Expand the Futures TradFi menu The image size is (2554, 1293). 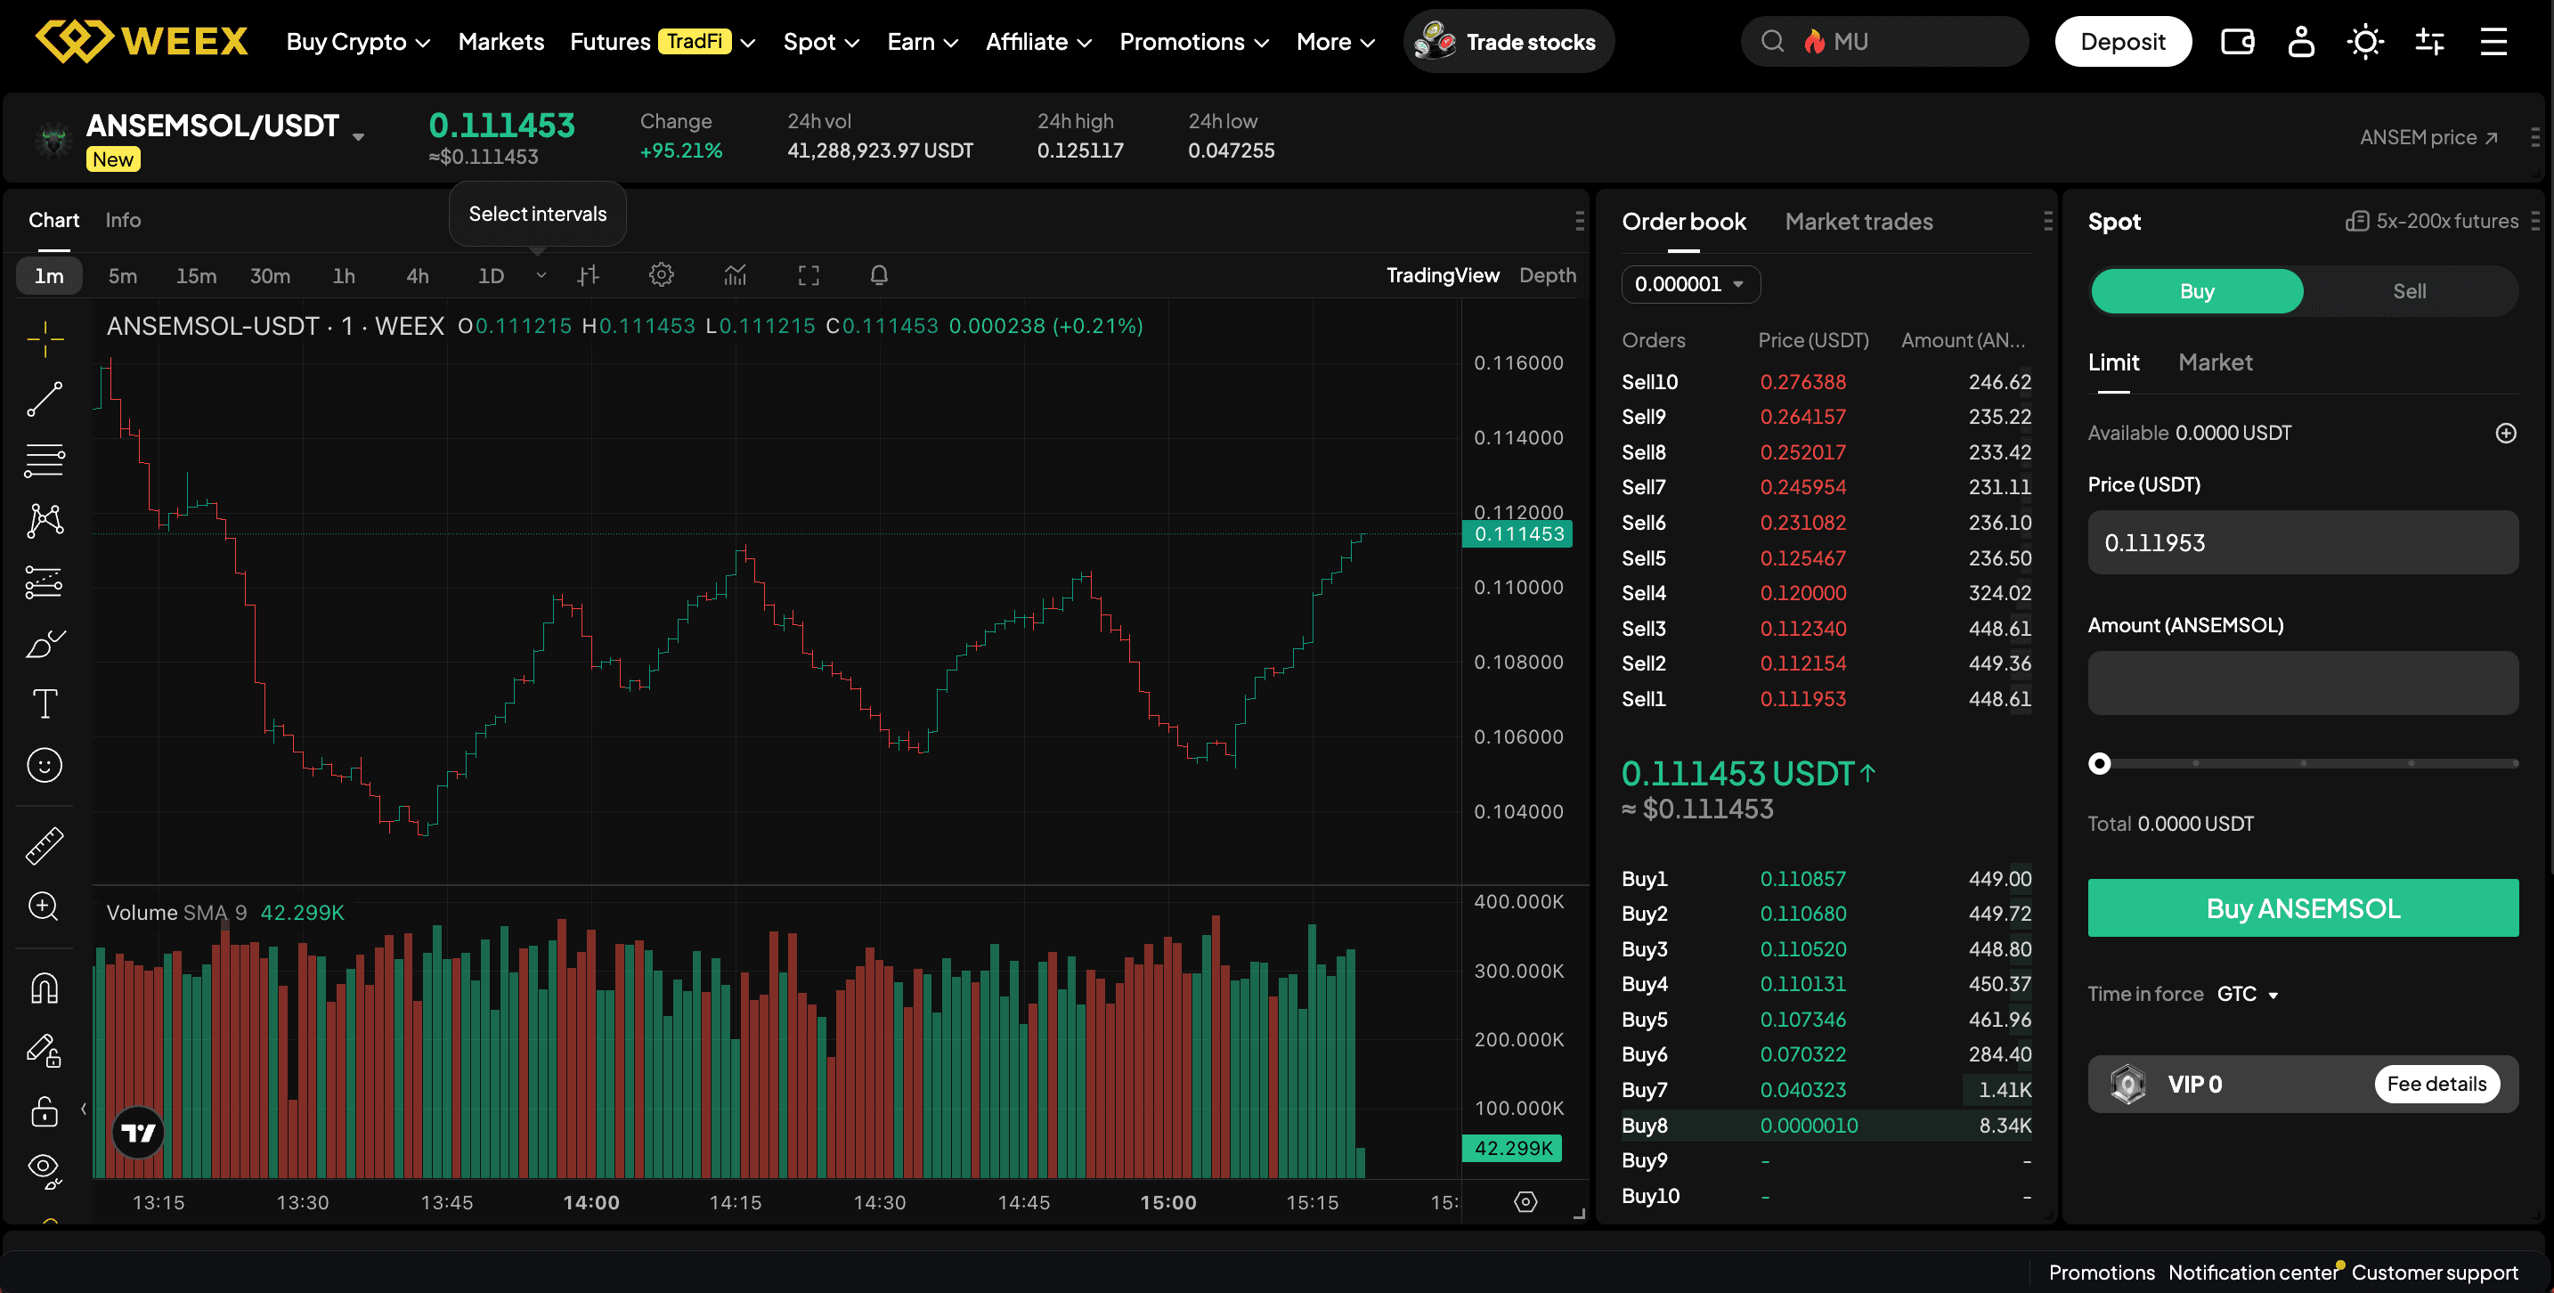click(x=663, y=42)
